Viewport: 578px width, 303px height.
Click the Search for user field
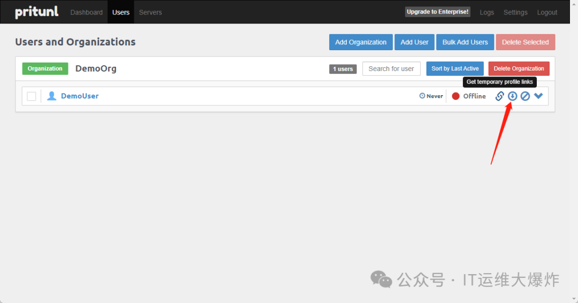391,68
